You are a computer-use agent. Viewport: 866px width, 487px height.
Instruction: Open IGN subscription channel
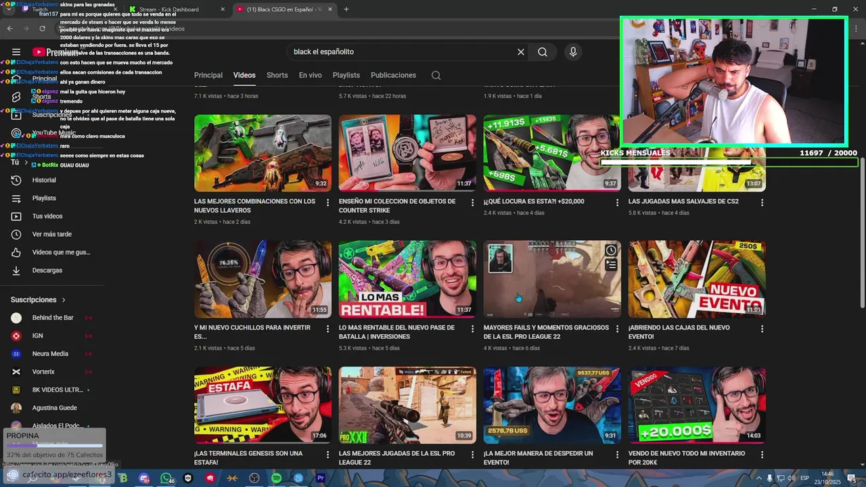38,335
